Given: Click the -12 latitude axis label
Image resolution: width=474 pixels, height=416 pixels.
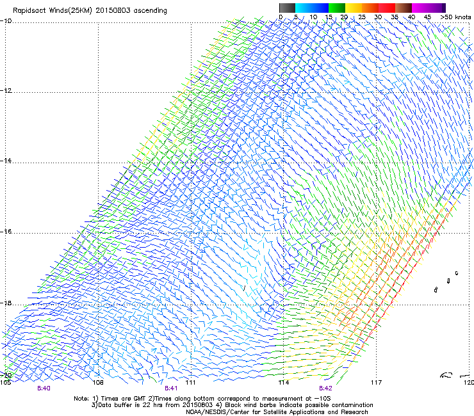Looking at the screenshot, I should tap(6, 91).
